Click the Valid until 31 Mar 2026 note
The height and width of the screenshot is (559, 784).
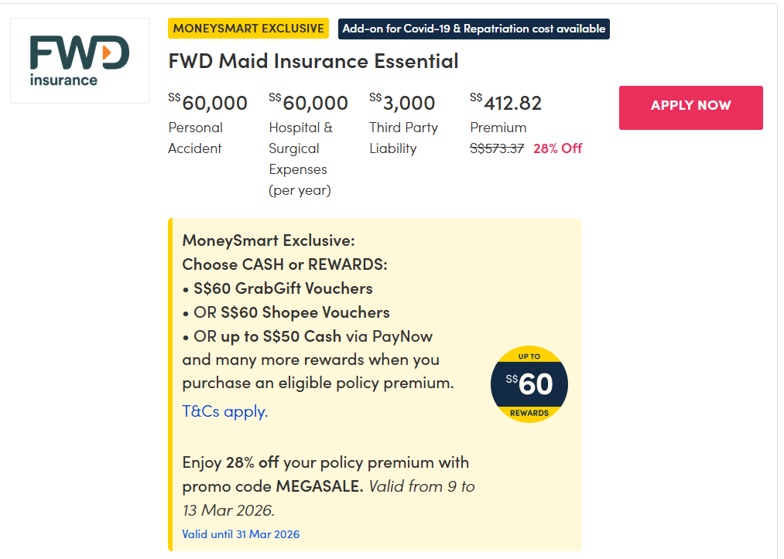click(x=241, y=534)
